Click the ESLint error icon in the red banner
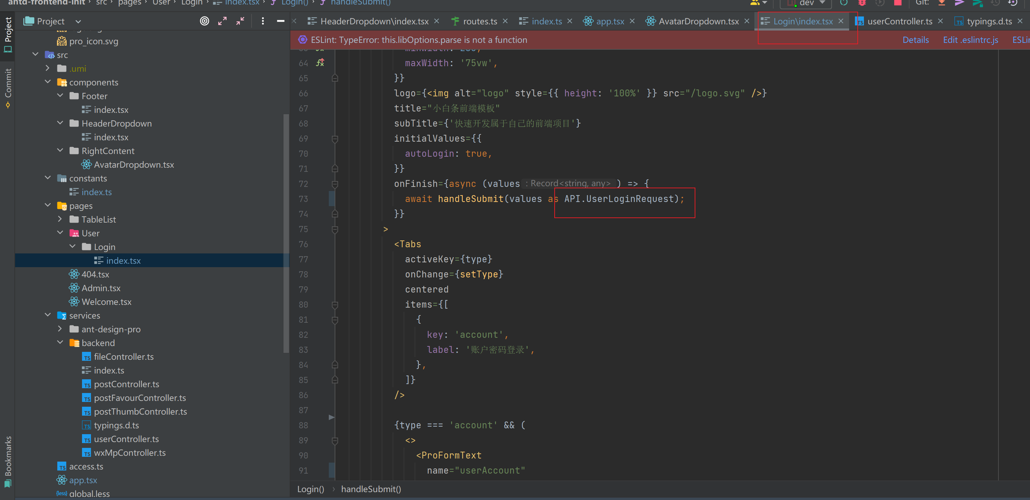This screenshot has width=1030, height=500. (303, 39)
